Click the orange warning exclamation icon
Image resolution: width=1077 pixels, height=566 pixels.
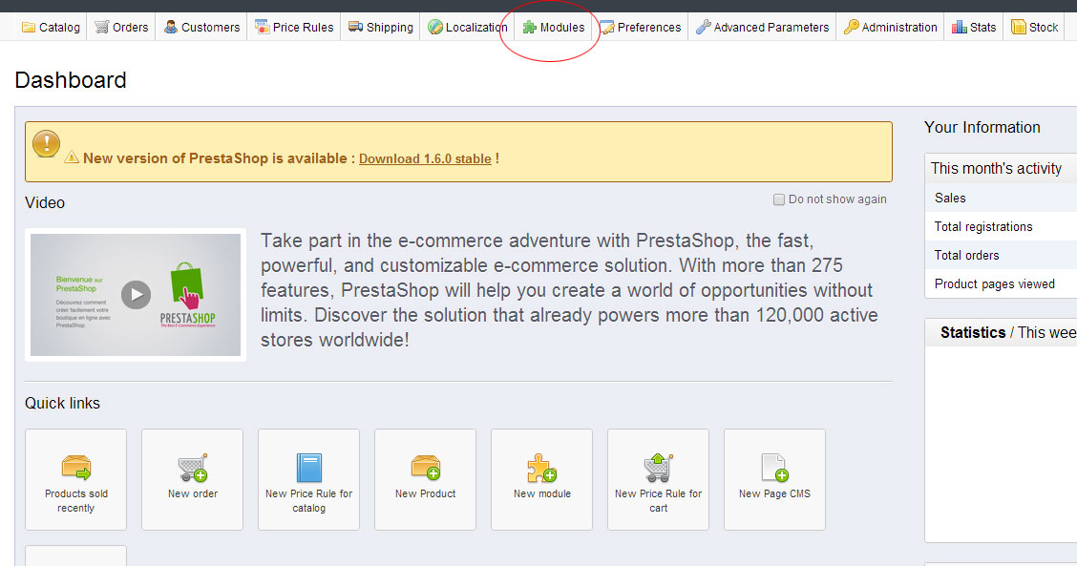(46, 143)
